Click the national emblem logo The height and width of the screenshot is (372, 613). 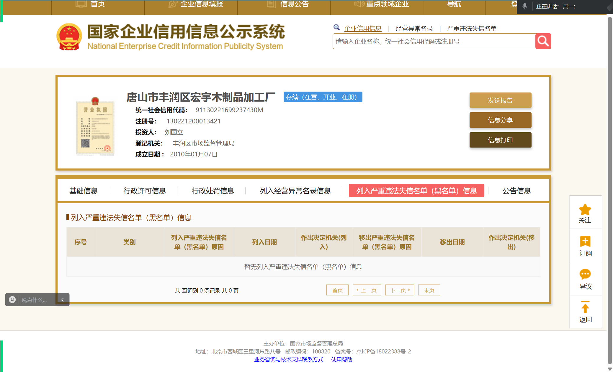click(69, 37)
